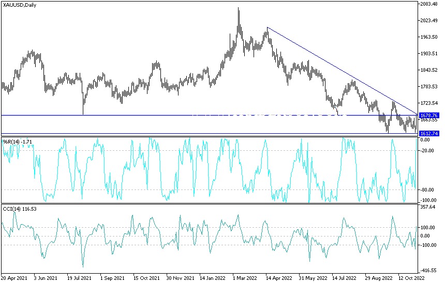Click the 3 Jun 2021 date label

click(46, 278)
